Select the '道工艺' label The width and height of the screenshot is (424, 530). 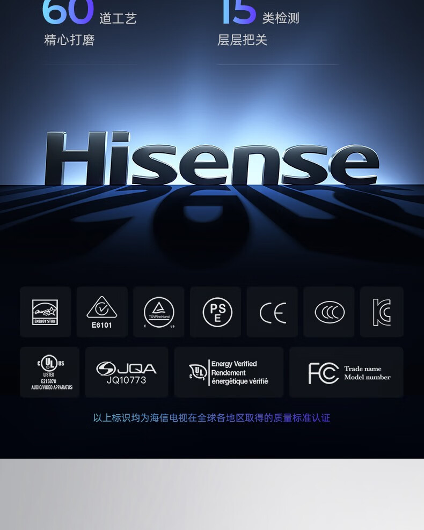118,18
